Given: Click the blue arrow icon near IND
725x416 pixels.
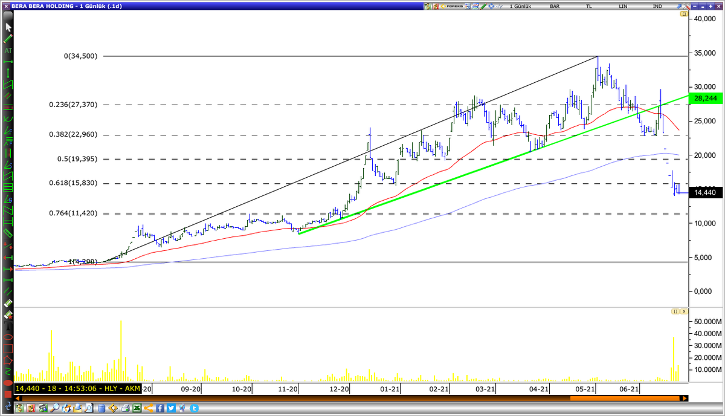Looking at the screenshot, I should coord(679,6).
